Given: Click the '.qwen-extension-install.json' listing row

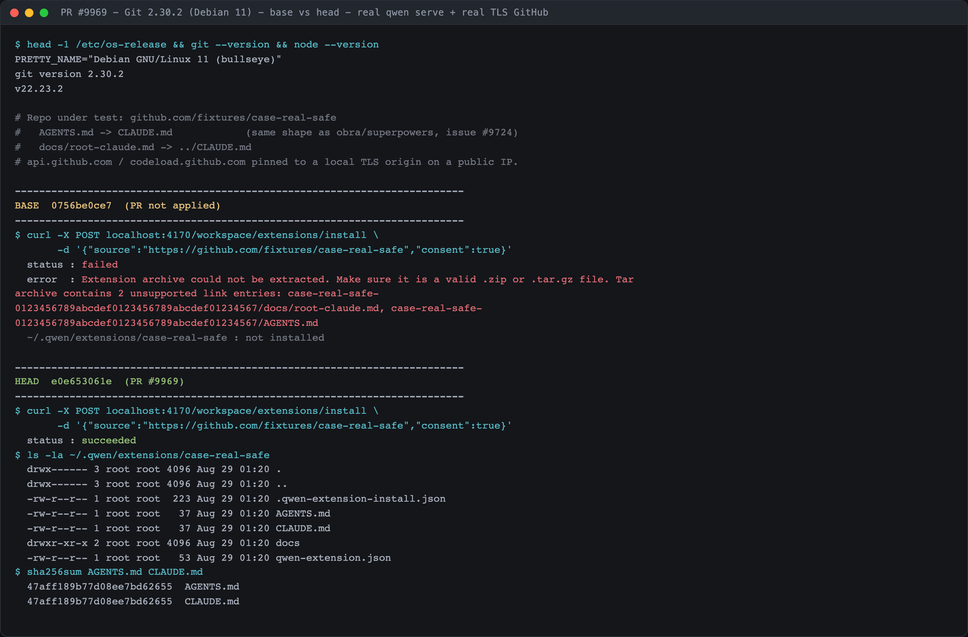Looking at the screenshot, I should coord(236,499).
